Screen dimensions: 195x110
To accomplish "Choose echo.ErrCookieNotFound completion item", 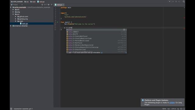I will coord(97,36).
